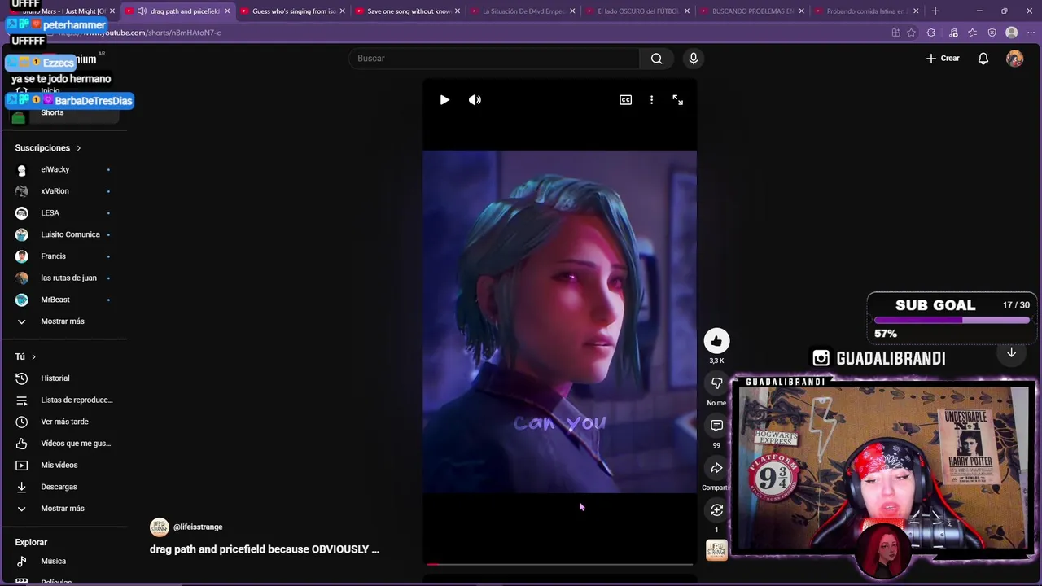Remix this Short
Screen dimensions: 1042x586
[x=716, y=510]
